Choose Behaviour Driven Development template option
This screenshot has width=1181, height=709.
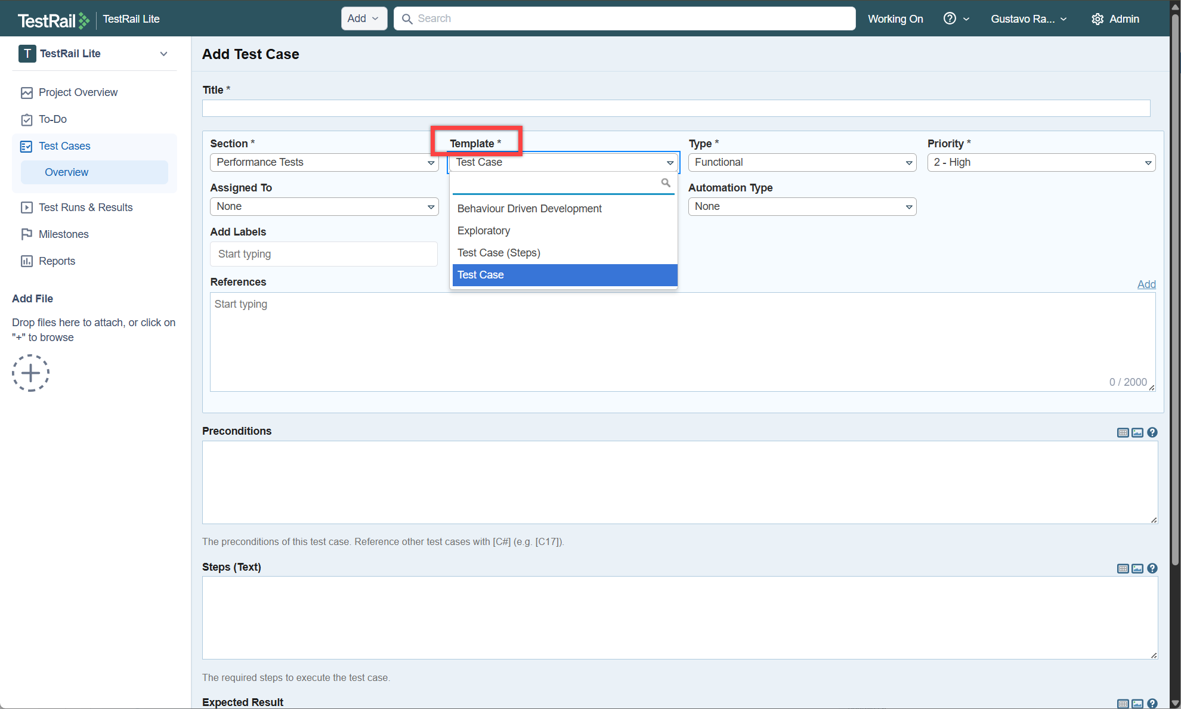(529, 209)
